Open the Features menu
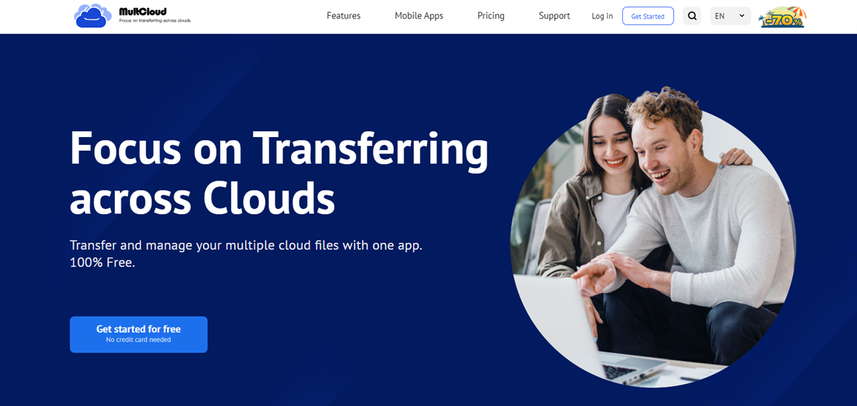Screen dimensions: 857x406 point(344,16)
